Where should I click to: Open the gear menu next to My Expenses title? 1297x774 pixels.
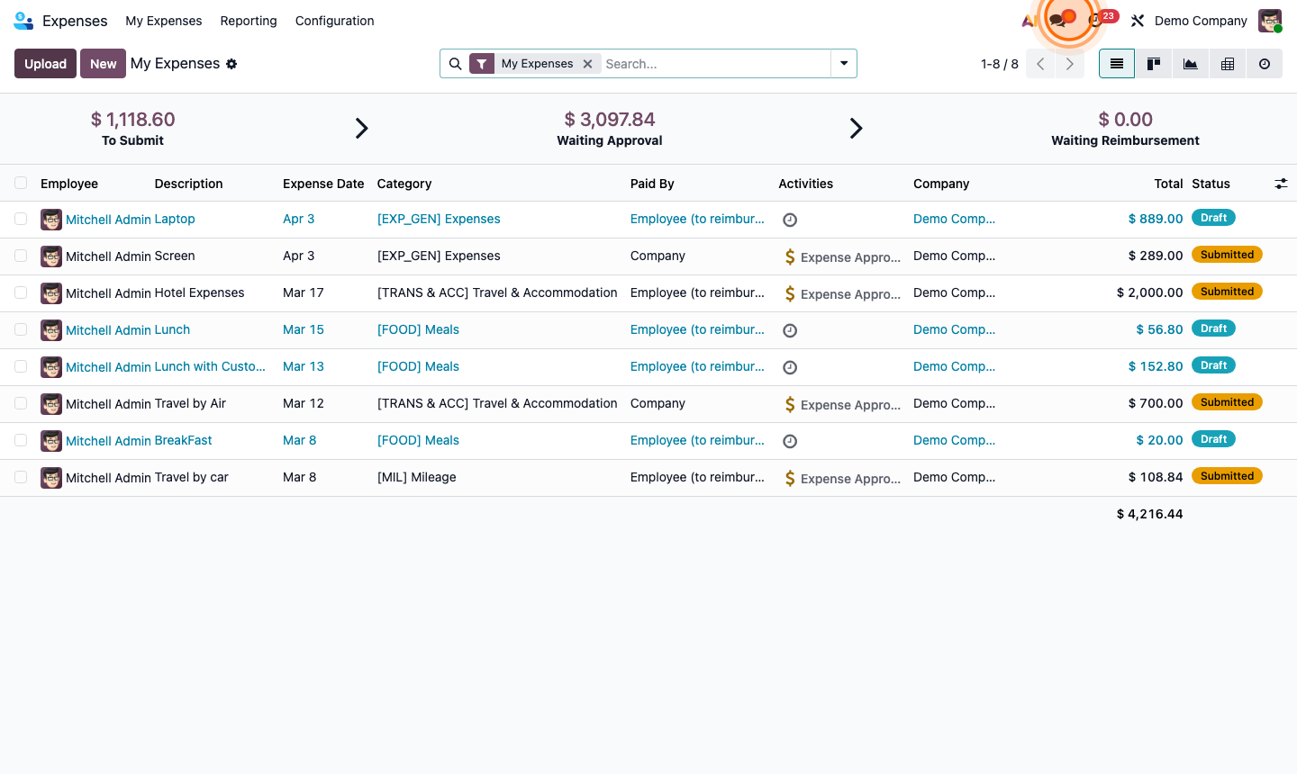[231, 64]
